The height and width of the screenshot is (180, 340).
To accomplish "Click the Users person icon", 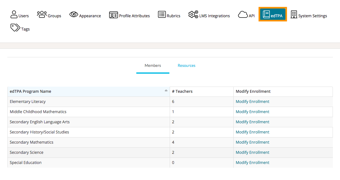I will pos(14,14).
